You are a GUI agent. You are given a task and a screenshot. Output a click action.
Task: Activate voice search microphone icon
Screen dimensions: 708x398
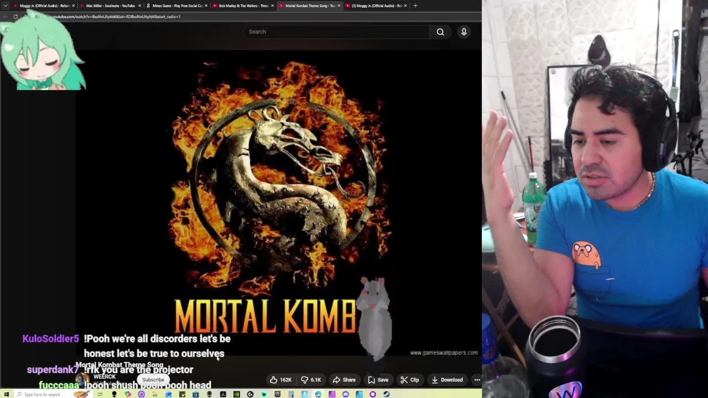(x=464, y=32)
